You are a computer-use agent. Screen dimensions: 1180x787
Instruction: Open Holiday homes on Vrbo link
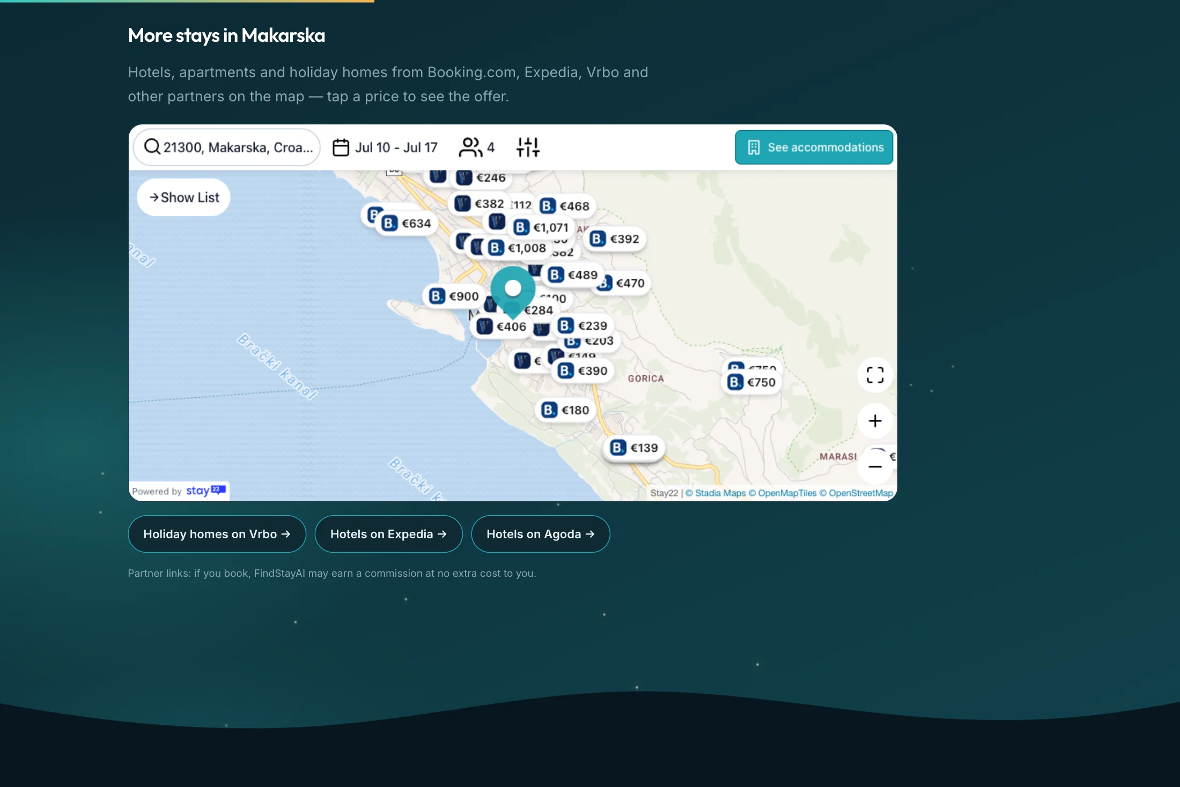click(x=217, y=534)
